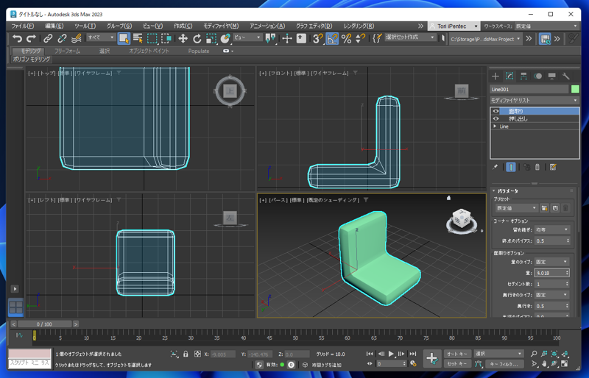Click the Unlink Selection broken chain icon

pyautogui.click(x=62, y=38)
